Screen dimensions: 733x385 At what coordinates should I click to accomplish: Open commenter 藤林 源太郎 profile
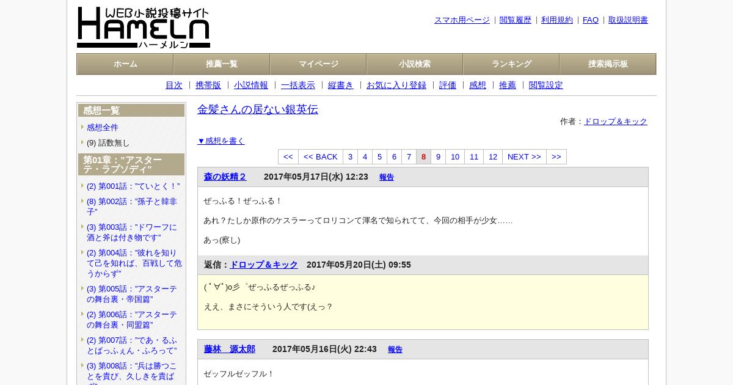[230, 349]
